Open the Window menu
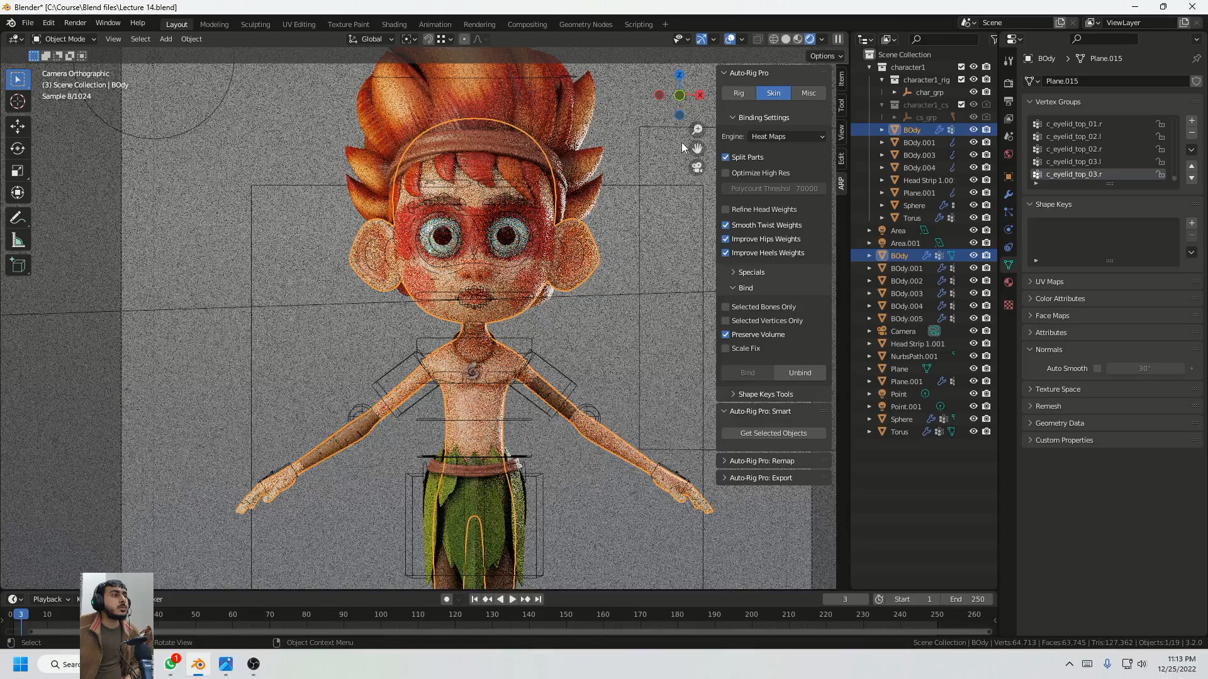Viewport: 1208px width, 679px height. point(107,23)
